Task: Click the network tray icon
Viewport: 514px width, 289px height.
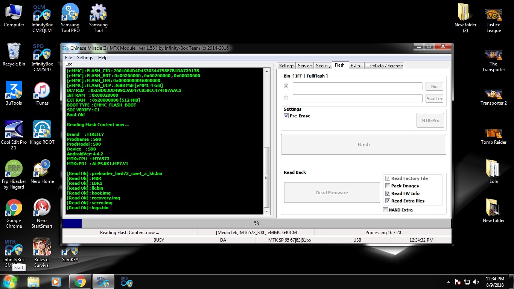Action: coord(467,282)
